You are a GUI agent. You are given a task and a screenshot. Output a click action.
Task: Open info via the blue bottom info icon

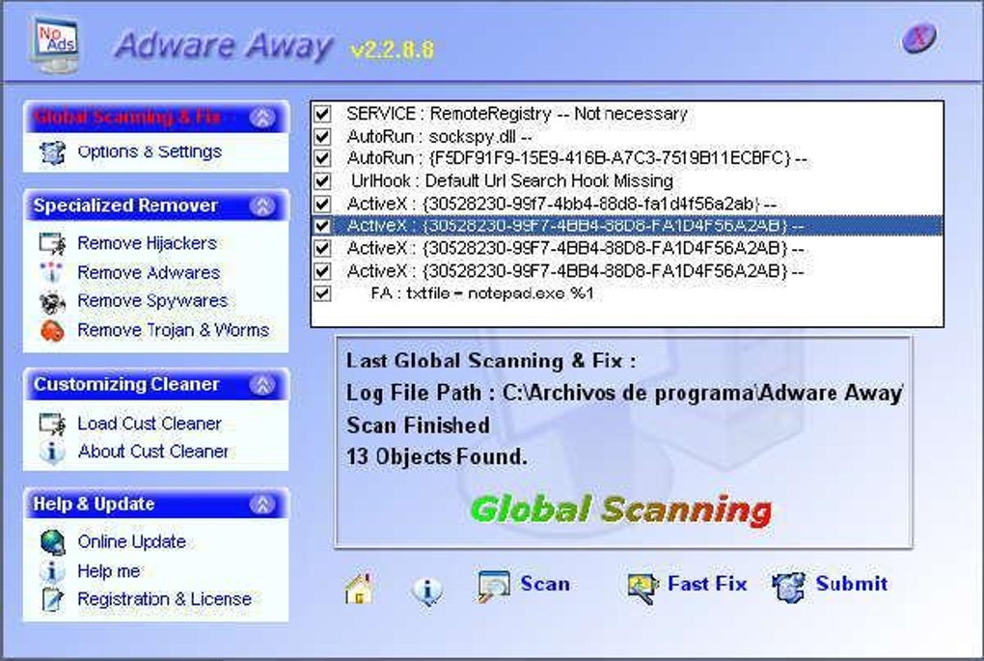(427, 590)
